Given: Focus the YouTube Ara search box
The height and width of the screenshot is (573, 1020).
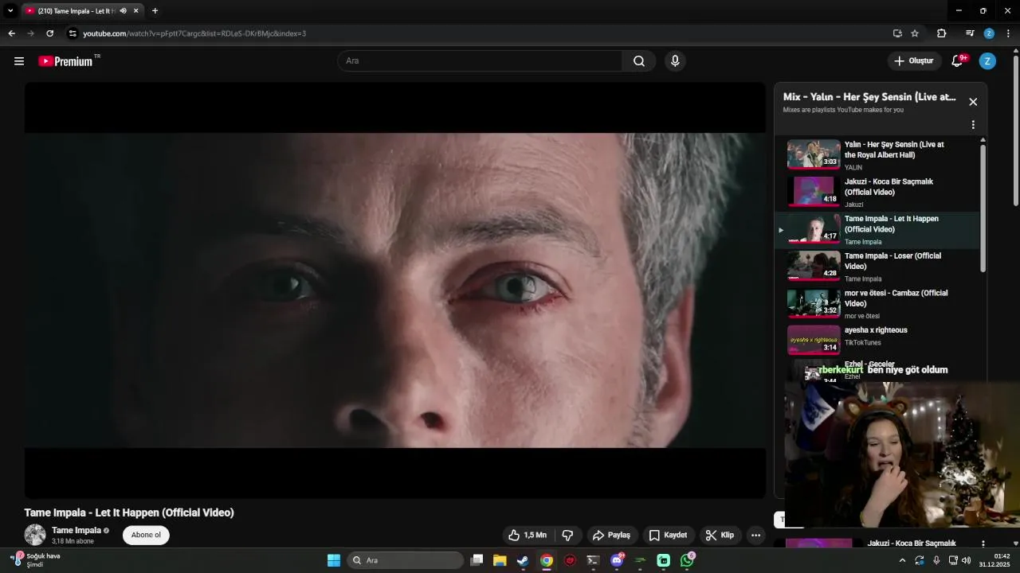Looking at the screenshot, I should click(480, 61).
